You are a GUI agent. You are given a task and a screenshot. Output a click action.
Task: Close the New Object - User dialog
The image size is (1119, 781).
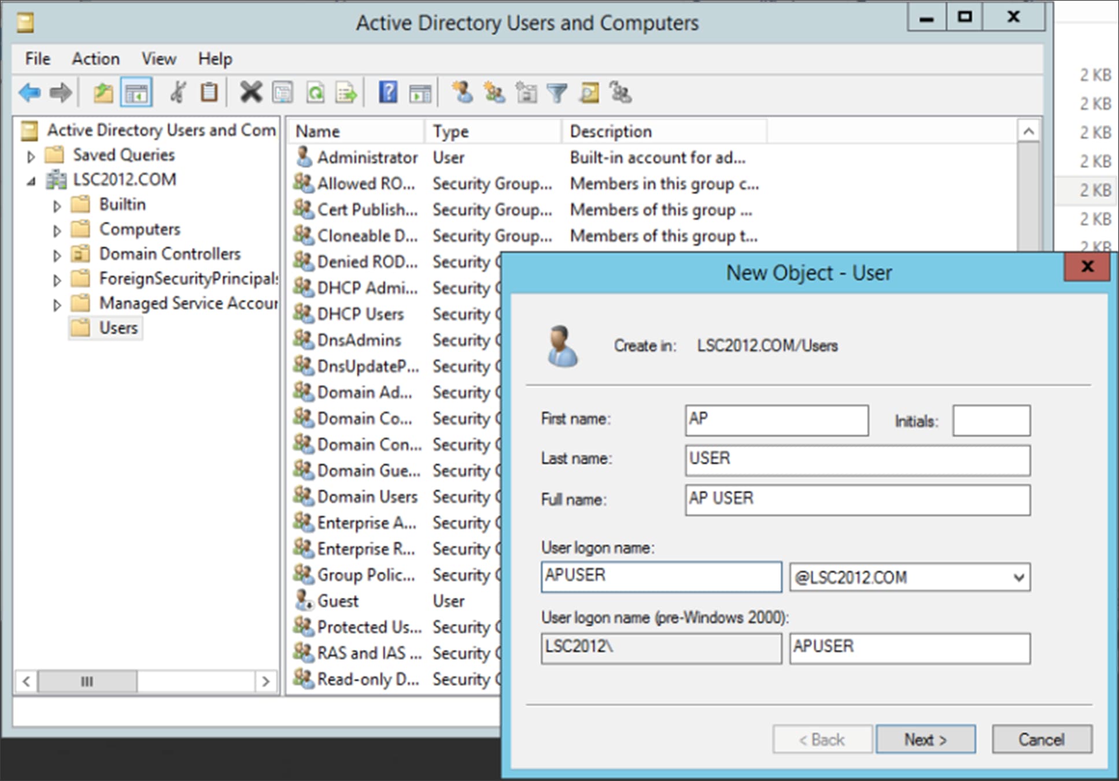coord(1087,267)
